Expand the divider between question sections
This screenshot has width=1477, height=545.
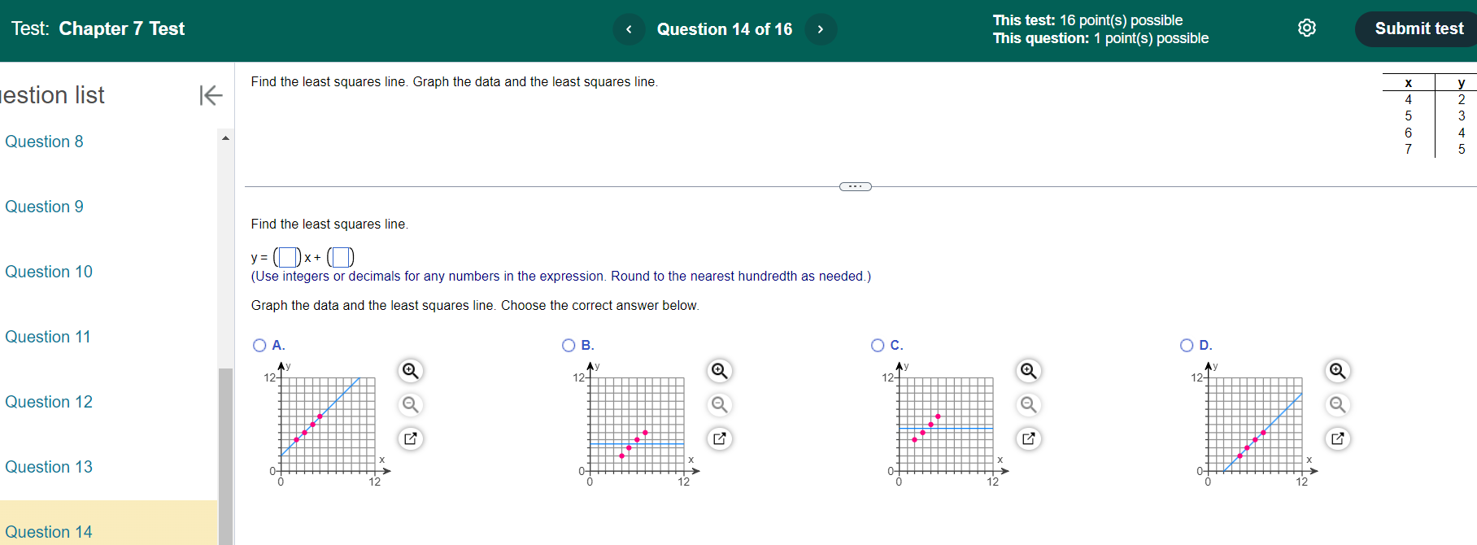tap(855, 186)
